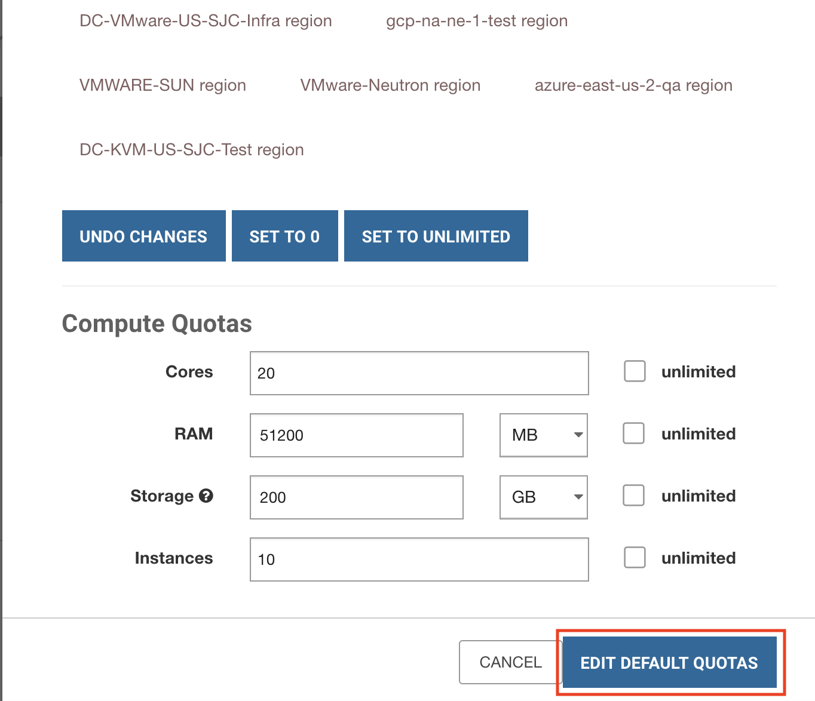The width and height of the screenshot is (815, 701).
Task: Click into the Instances value field
Action: (419, 559)
